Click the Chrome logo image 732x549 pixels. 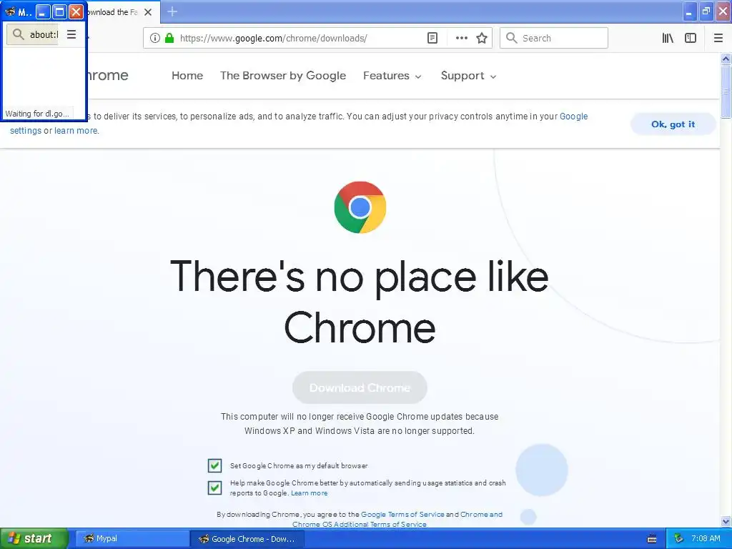click(x=360, y=207)
